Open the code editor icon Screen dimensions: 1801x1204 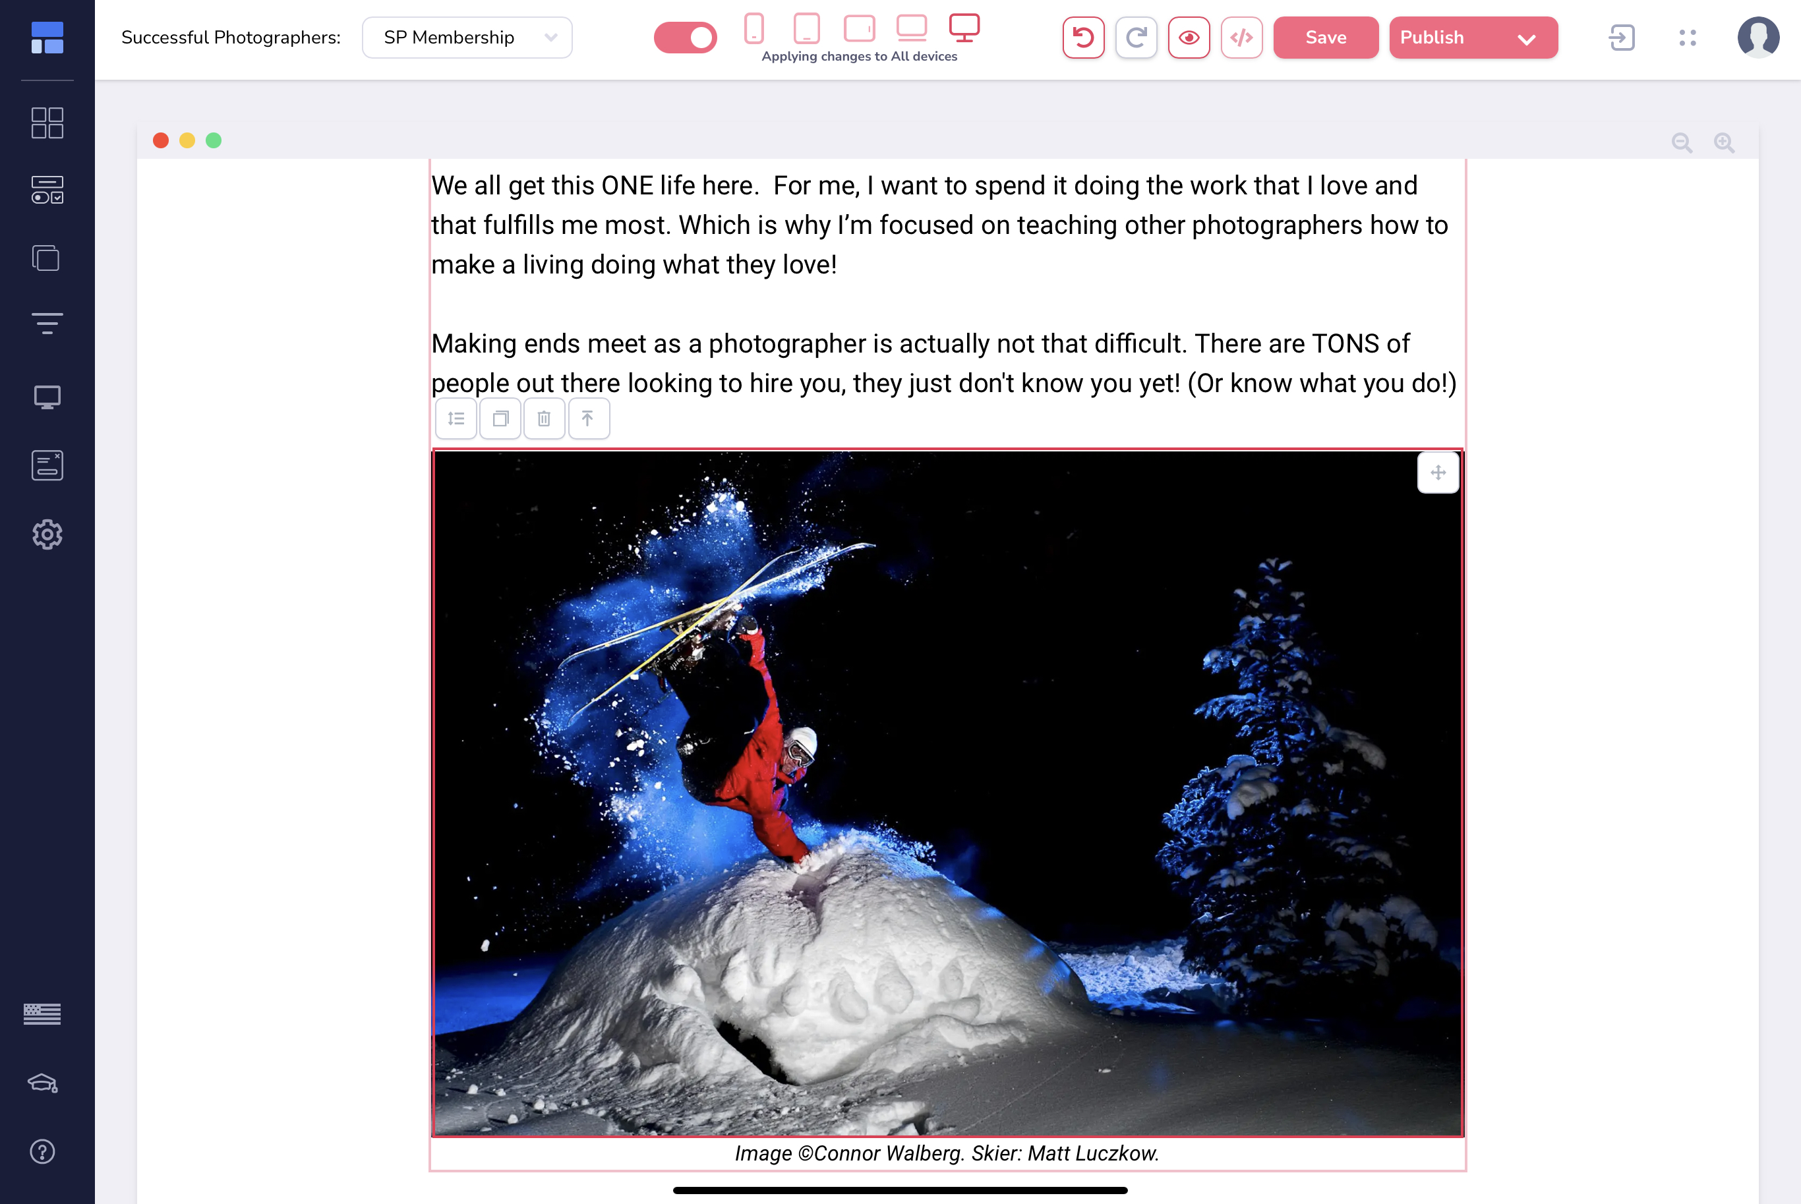coord(1242,38)
